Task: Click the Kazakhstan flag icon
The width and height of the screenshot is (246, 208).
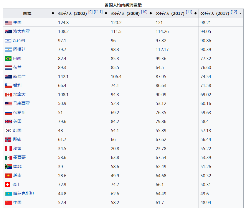Action: click(8, 194)
